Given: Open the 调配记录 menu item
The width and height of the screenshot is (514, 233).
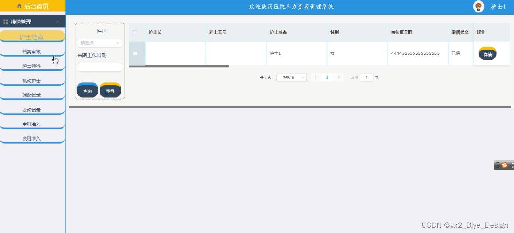Looking at the screenshot, I should (32, 95).
